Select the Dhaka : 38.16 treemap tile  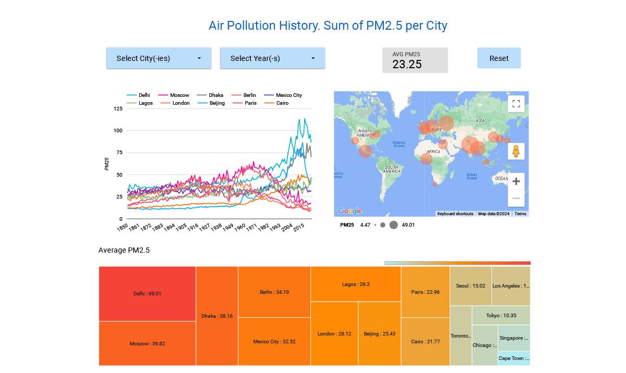point(217,316)
